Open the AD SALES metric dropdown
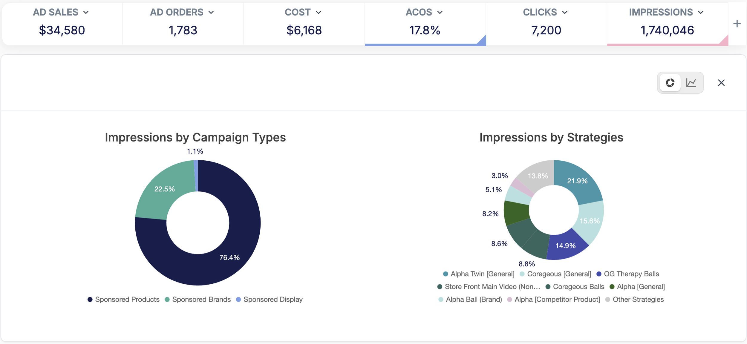747x344 pixels. click(86, 13)
